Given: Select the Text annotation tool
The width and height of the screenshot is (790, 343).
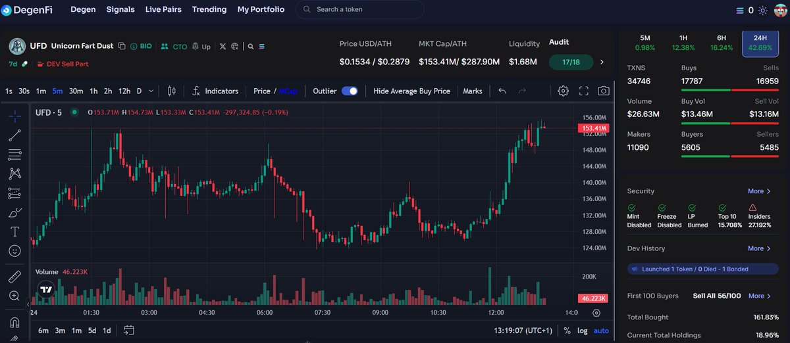Looking at the screenshot, I should (14, 231).
